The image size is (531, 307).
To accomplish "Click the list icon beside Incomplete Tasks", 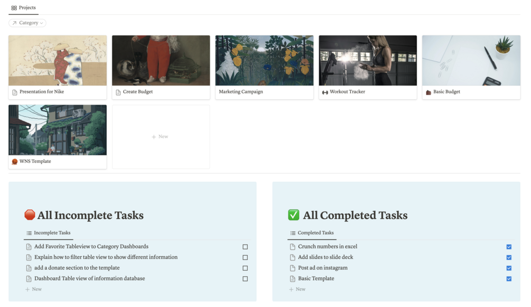I will click(x=29, y=233).
